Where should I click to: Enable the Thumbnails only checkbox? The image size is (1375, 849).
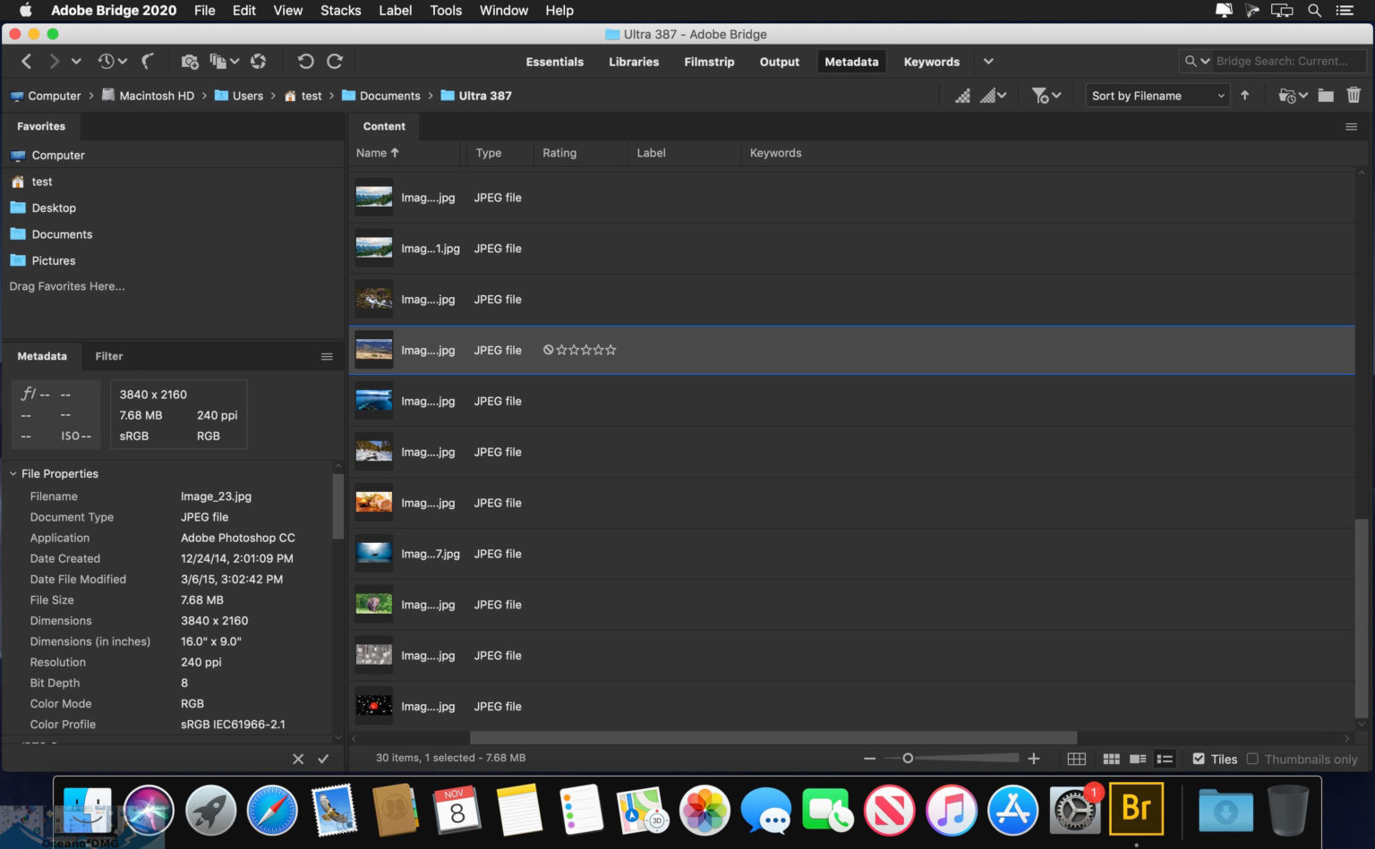[1252, 759]
